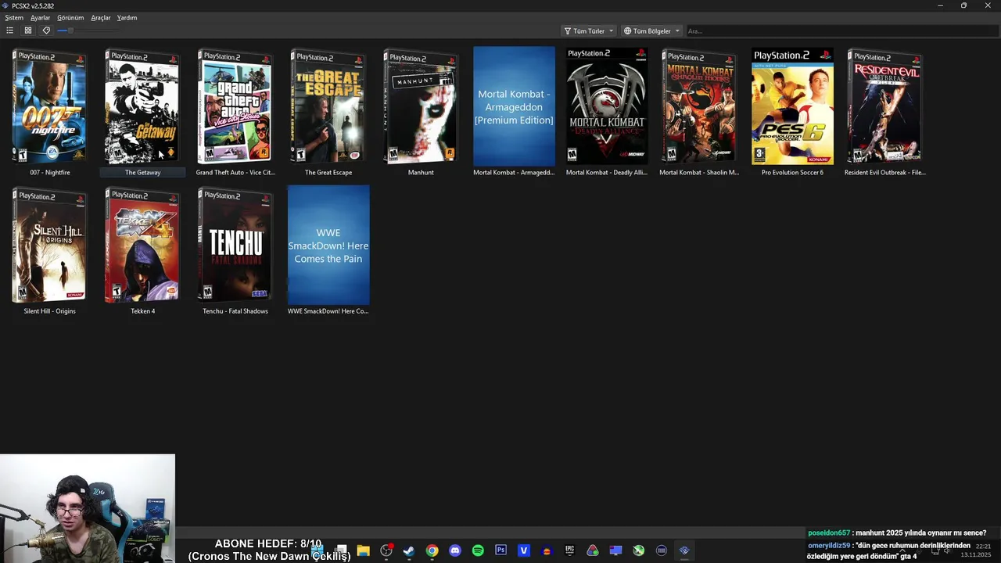Image resolution: width=1001 pixels, height=563 pixels.
Task: Select WWE SmackDown Here Comes the Pain placeholder
Action: 328,245
